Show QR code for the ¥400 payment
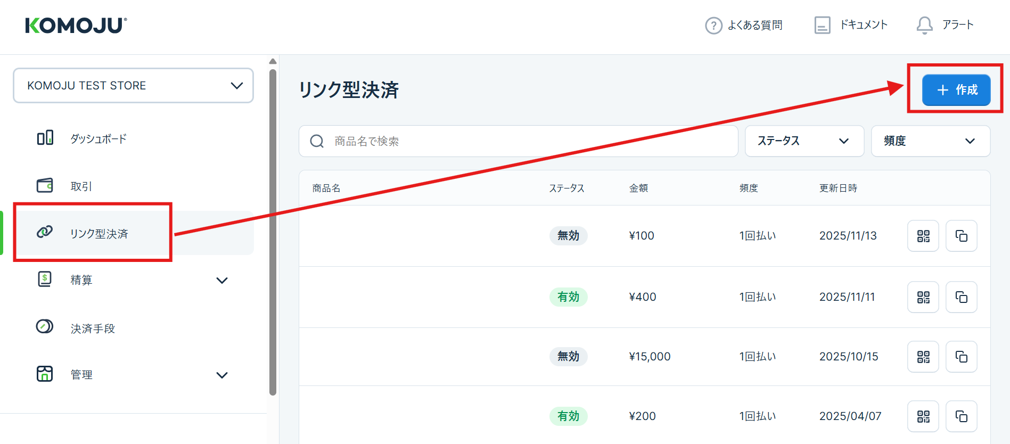 (923, 297)
